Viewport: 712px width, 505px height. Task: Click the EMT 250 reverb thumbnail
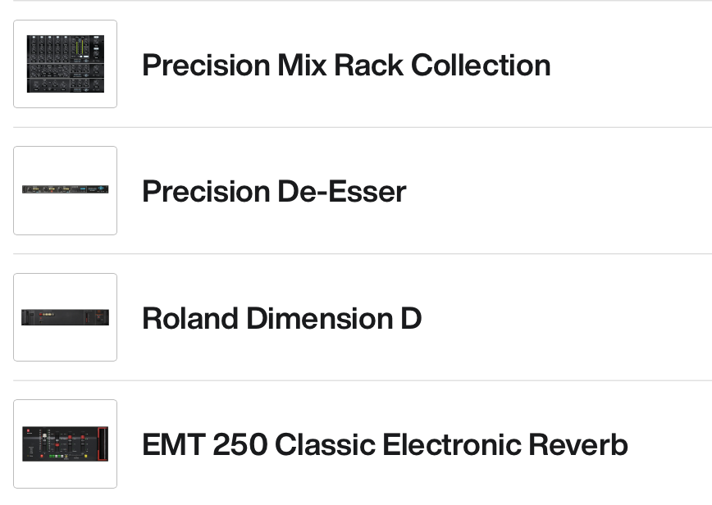pyautogui.click(x=66, y=444)
